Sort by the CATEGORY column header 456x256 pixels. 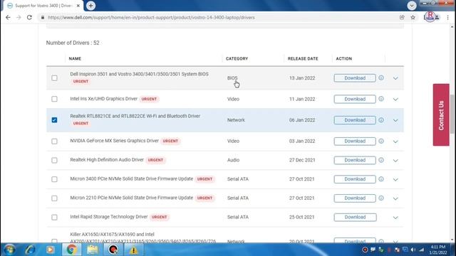tap(237, 58)
